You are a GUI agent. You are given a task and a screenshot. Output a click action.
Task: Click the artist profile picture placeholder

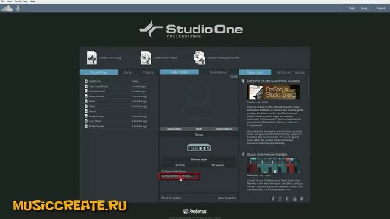click(199, 100)
